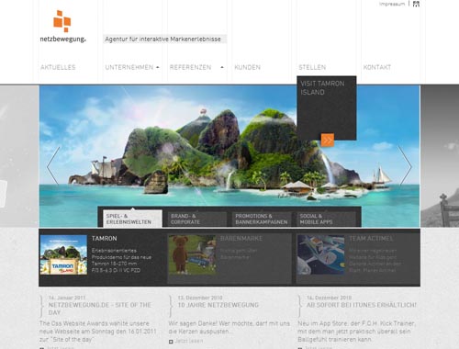Go to next slide with right arrow
The image size is (459, 349).
(405, 165)
